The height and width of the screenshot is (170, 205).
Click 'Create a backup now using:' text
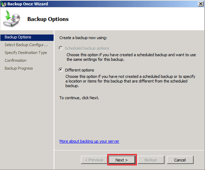(x=83, y=38)
